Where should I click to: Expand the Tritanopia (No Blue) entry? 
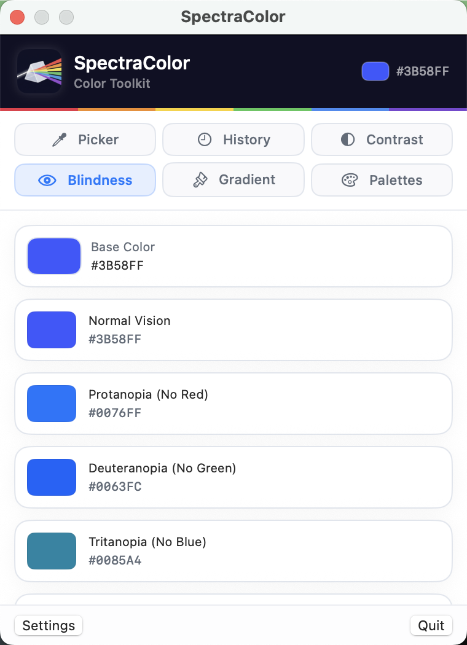click(x=233, y=551)
